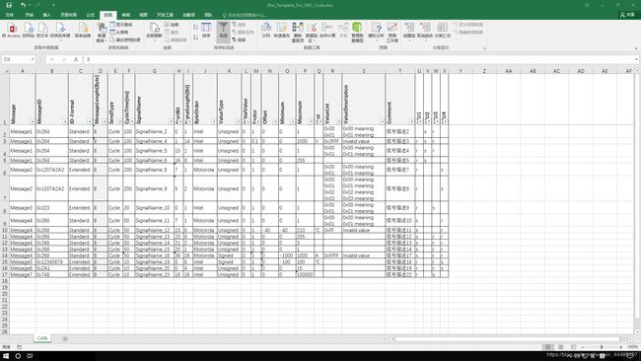Click the insert function fx button
This screenshot has width=641, height=361.
click(76, 60)
